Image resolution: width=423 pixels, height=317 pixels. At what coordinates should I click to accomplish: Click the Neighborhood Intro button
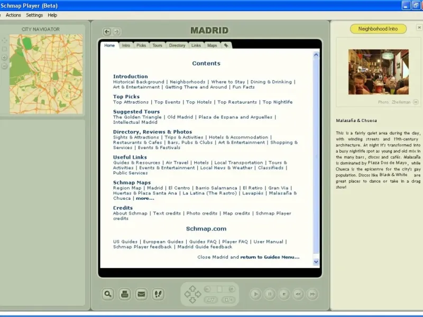378,29
